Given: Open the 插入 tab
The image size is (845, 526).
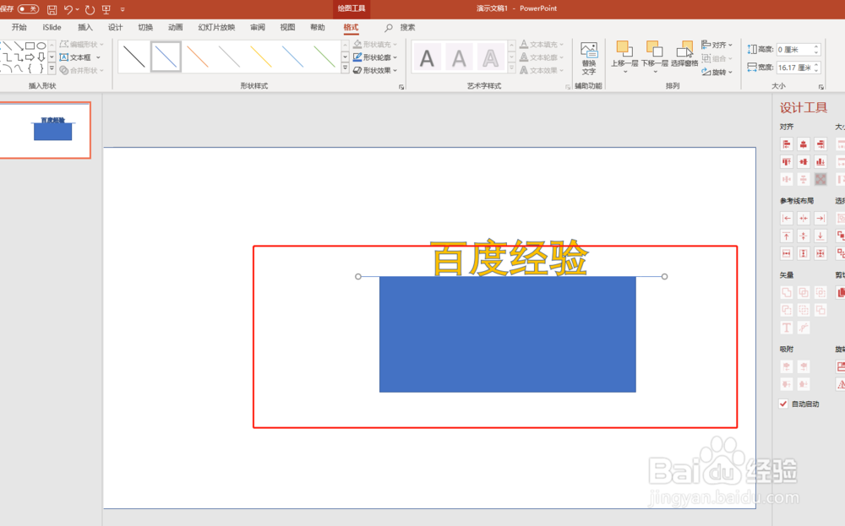Looking at the screenshot, I should (x=85, y=28).
